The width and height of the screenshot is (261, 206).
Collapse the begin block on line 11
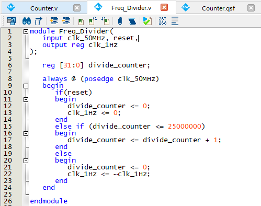(26, 99)
